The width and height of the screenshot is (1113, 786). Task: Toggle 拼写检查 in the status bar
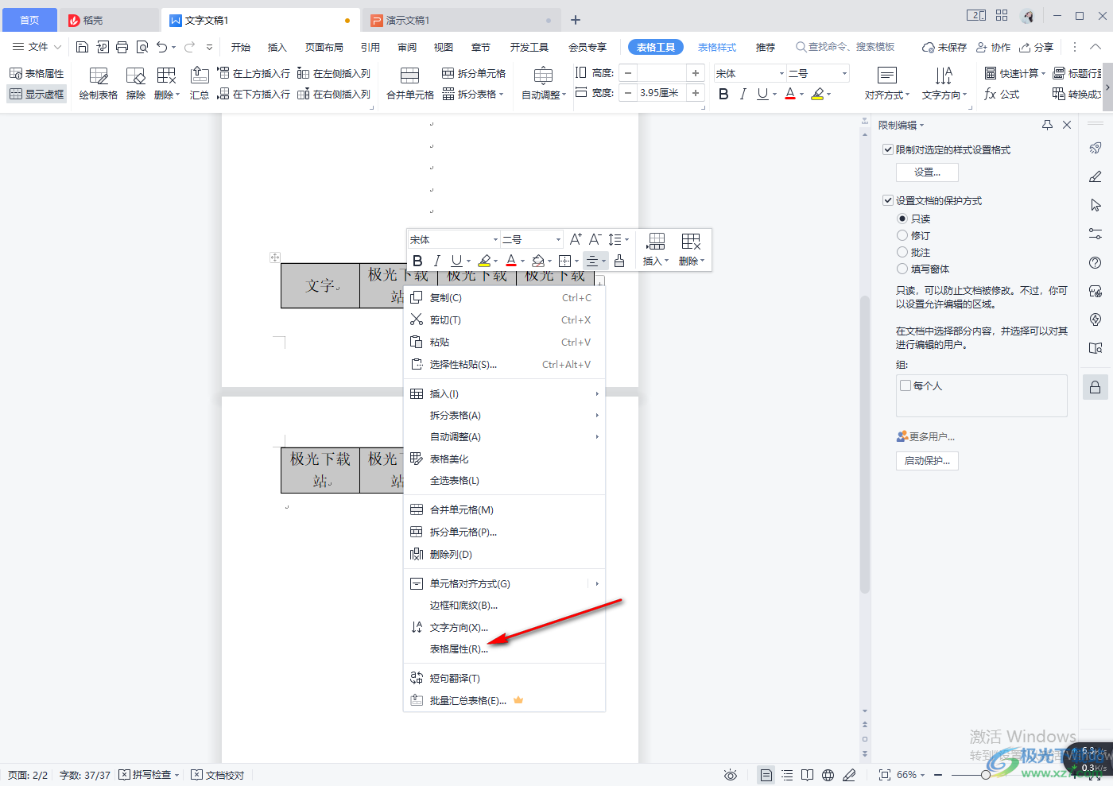tap(149, 775)
